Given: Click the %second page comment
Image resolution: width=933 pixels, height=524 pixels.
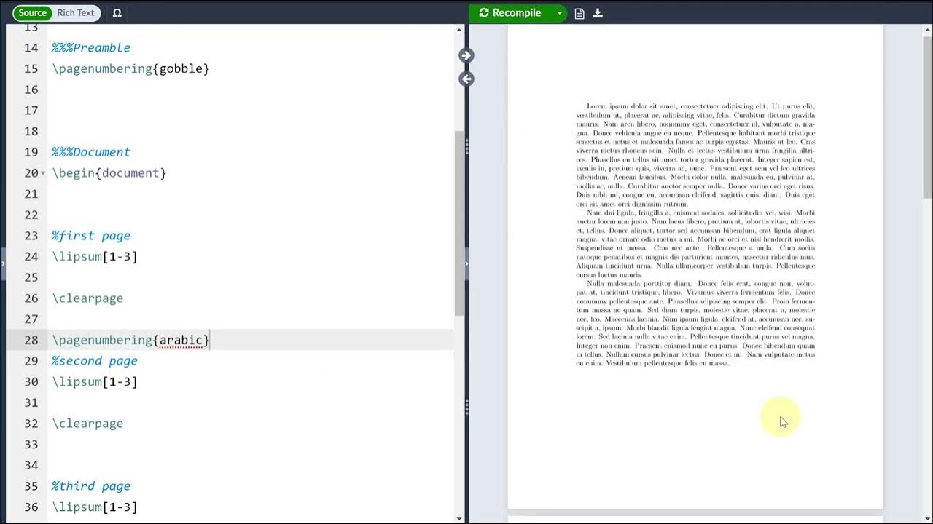Looking at the screenshot, I should (x=94, y=361).
